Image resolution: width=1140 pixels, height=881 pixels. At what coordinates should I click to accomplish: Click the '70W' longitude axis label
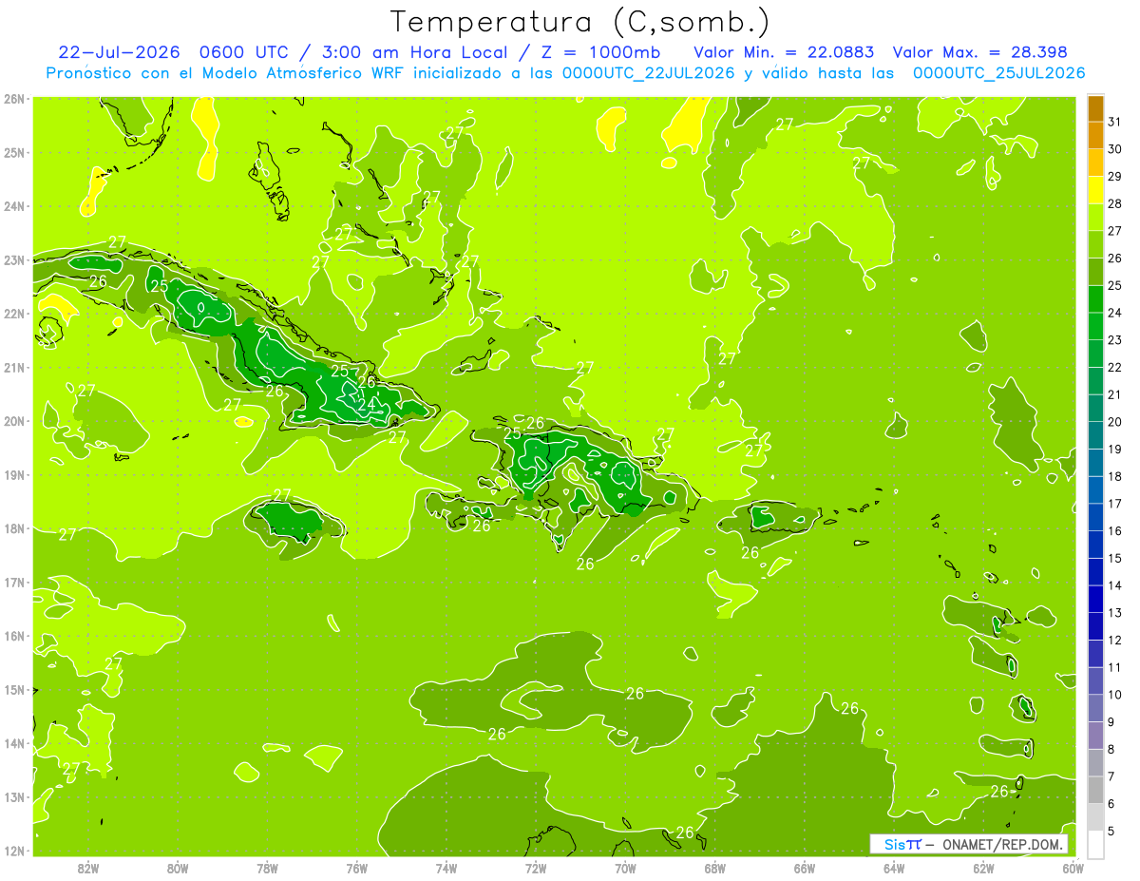click(625, 868)
